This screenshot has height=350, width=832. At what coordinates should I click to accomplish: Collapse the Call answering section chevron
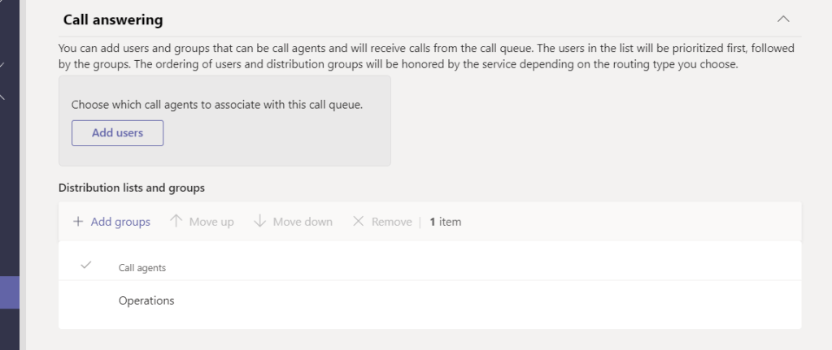[783, 19]
